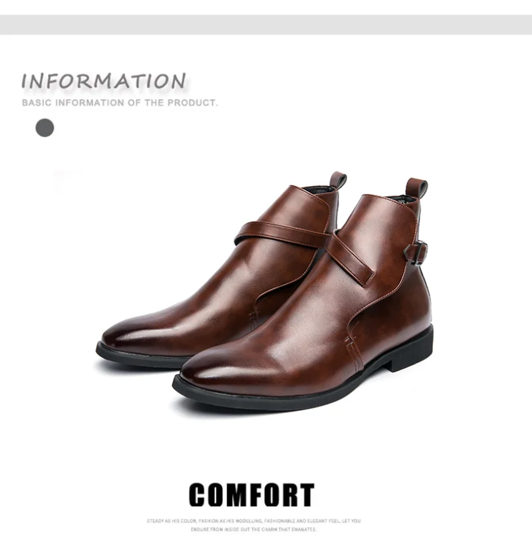Click the light gray banner bar at the top

266,25
